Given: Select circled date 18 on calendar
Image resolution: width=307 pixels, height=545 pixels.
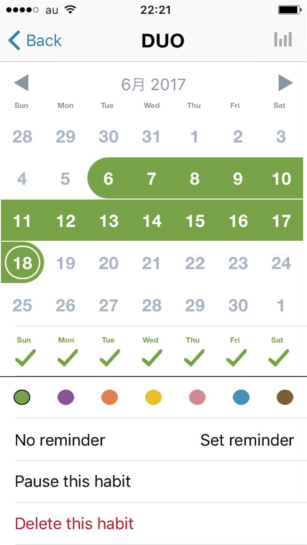Looking at the screenshot, I should 23,262.
